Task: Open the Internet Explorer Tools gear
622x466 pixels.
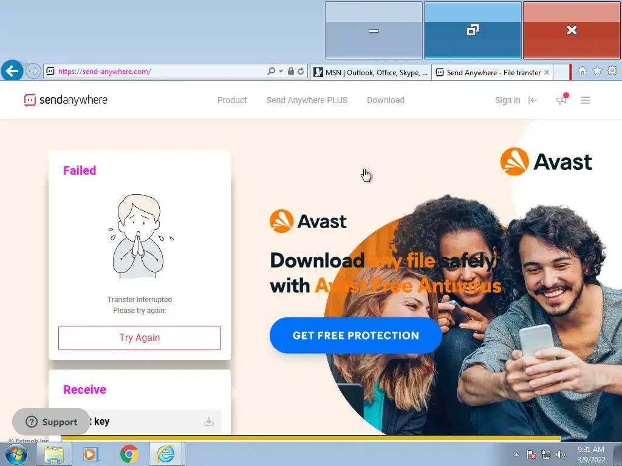Action: pyautogui.click(x=612, y=71)
